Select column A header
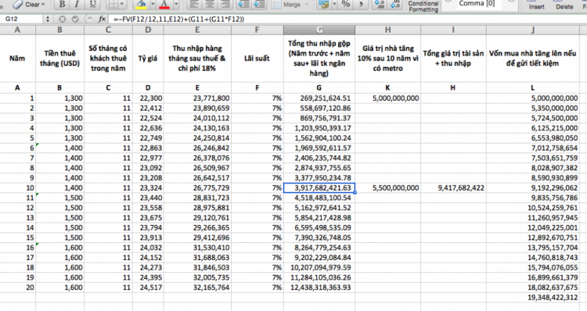Screen dimensions: 587x311 point(17,30)
